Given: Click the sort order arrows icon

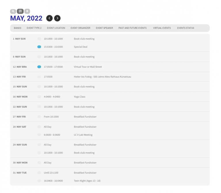Looking at the screenshot, I should click(27, 11).
